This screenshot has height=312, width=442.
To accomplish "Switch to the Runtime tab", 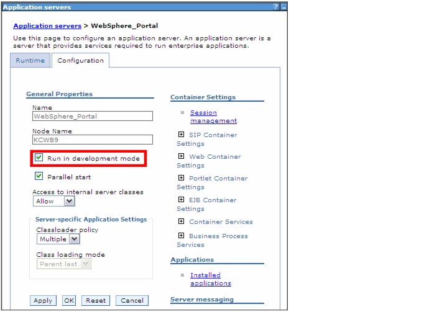I will coord(30,61).
